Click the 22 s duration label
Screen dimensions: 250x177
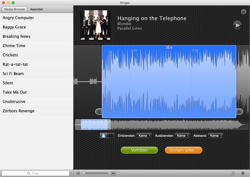(169, 48)
